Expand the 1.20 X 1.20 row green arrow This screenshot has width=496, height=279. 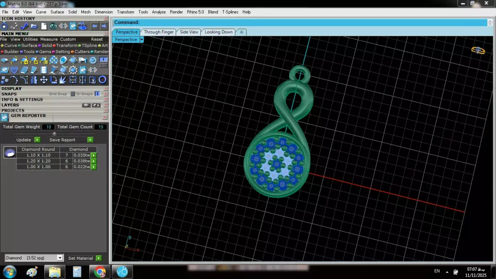tap(94, 161)
